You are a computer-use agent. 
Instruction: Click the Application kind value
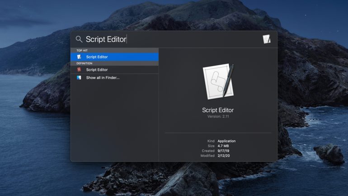[x=226, y=141]
